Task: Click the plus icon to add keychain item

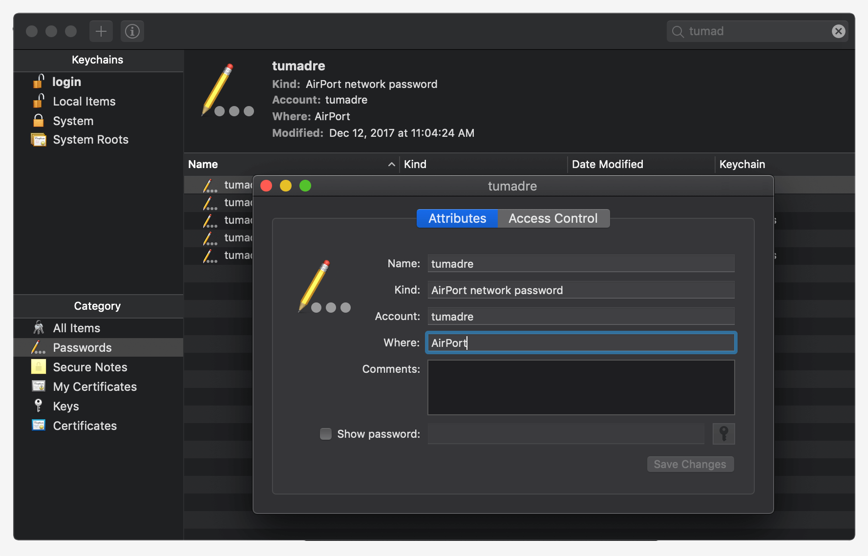Action: [x=101, y=31]
